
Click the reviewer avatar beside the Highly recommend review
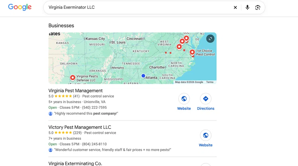tap(50, 114)
